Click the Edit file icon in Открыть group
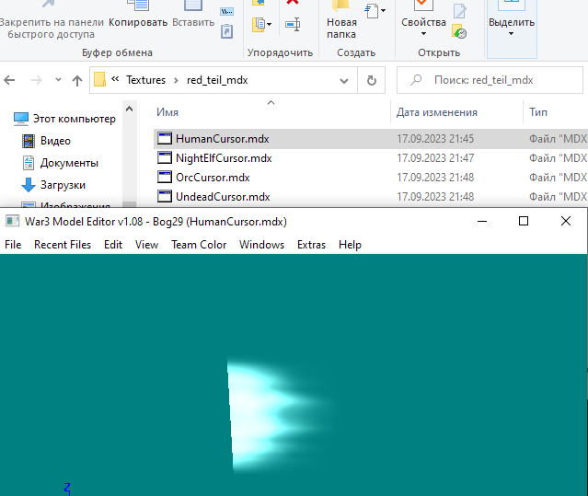 click(x=460, y=11)
